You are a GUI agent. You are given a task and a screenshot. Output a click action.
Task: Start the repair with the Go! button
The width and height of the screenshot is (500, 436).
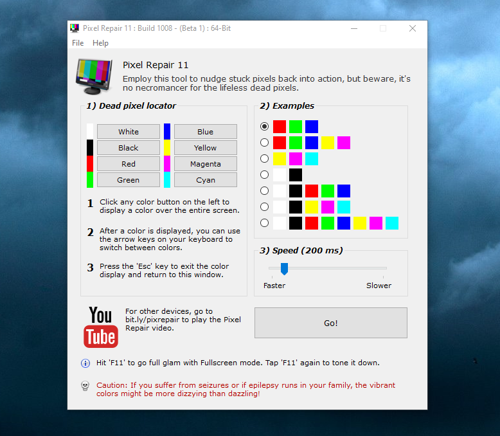click(x=331, y=323)
